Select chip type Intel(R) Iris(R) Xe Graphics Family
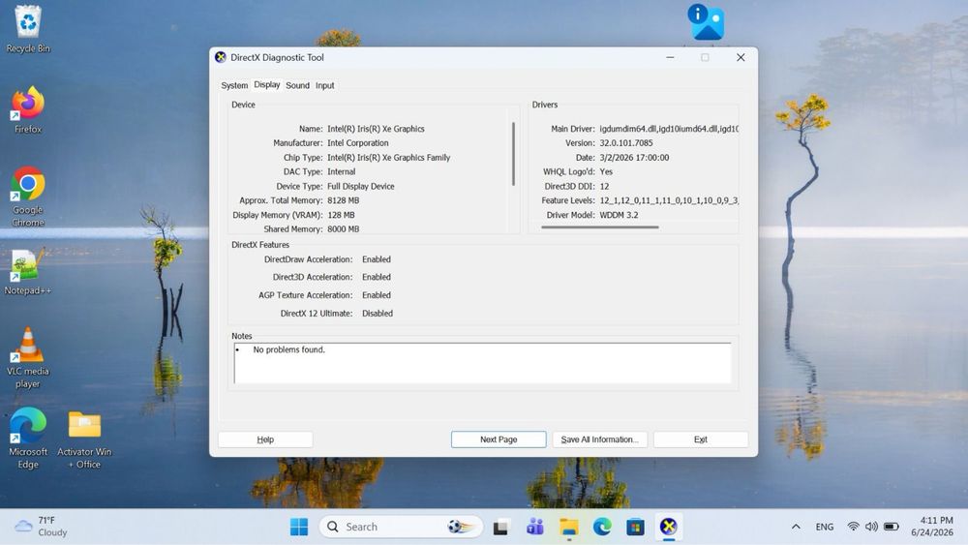 tap(388, 158)
